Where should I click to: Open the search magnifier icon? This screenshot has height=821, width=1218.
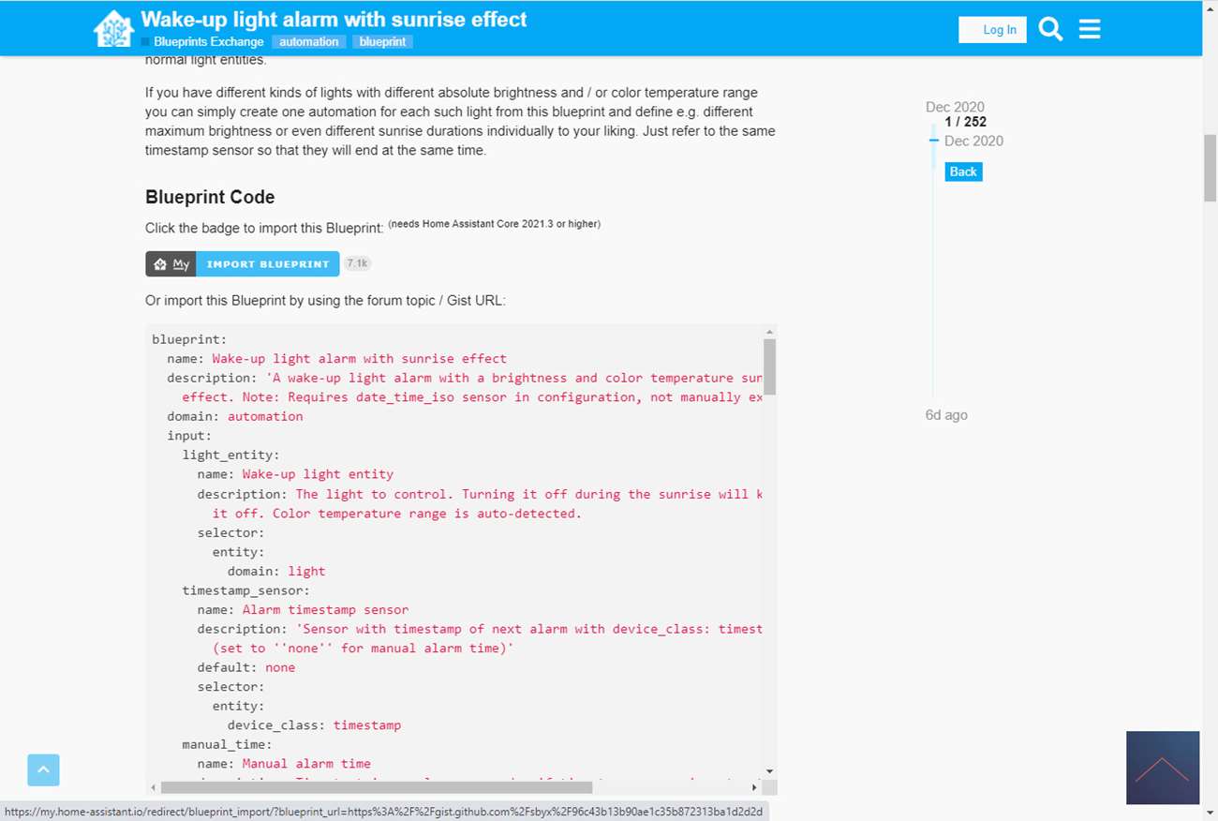(x=1051, y=30)
